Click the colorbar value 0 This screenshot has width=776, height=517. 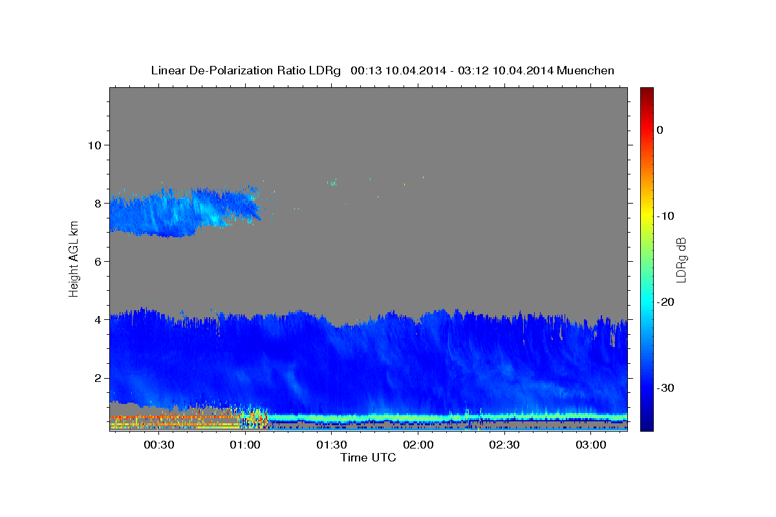tap(660, 130)
